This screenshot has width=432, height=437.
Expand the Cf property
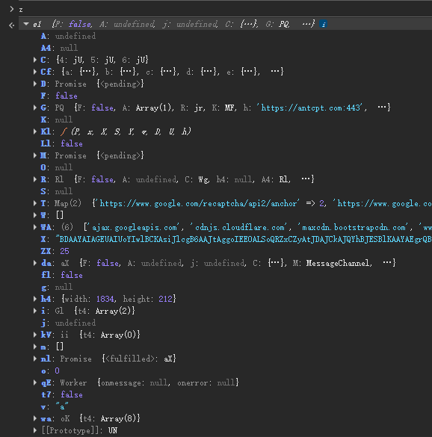tap(35, 72)
